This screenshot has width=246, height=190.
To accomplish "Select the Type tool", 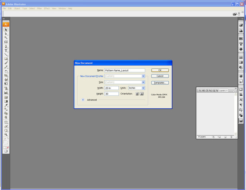I will click(6, 50).
